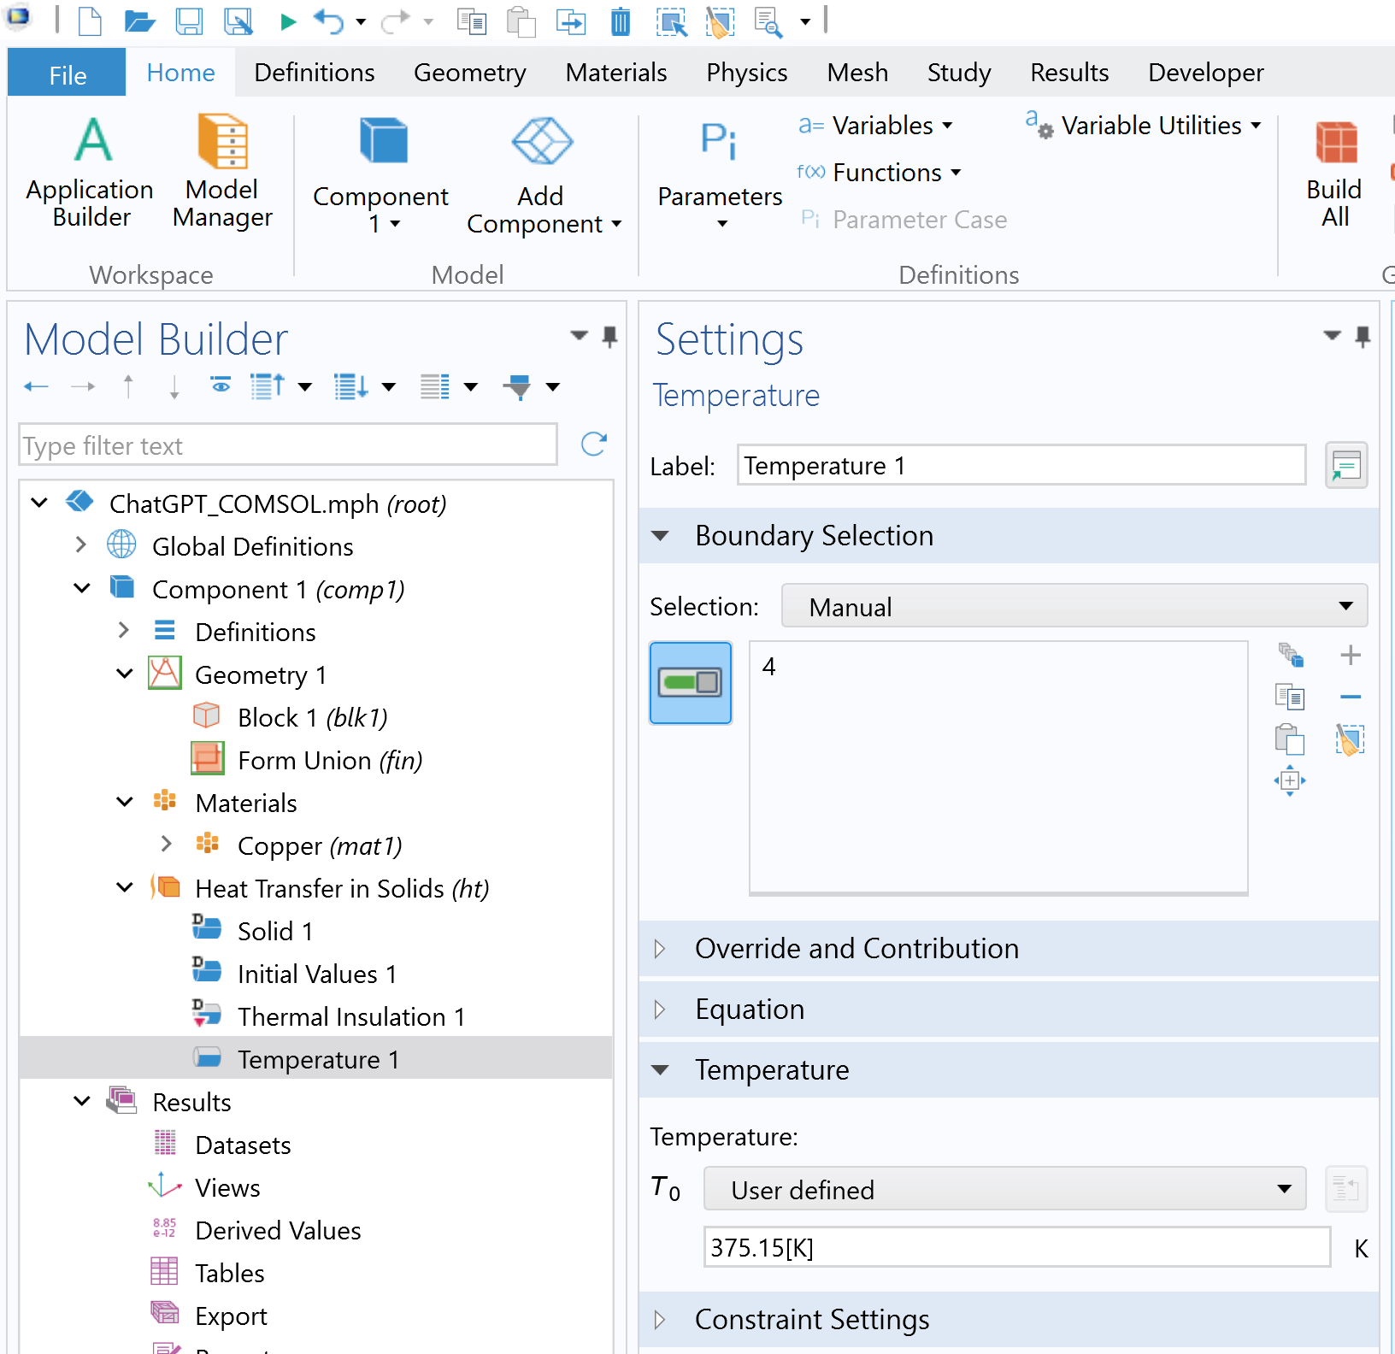Screen dimensions: 1395x1354
Task: Toggle the Activate Selection switch
Action: point(691,683)
